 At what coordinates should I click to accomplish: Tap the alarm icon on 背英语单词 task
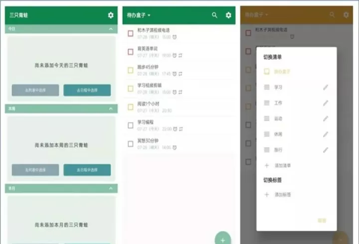[x=175, y=55]
